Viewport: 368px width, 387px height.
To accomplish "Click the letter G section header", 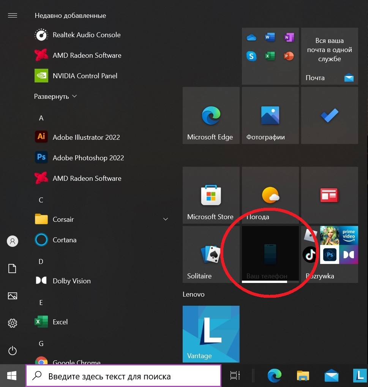I will coord(41,343).
